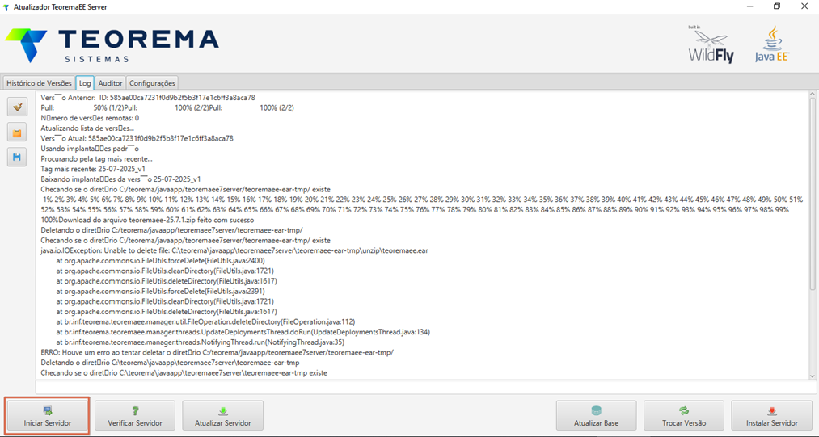Click the clear log broom icon

(17, 107)
